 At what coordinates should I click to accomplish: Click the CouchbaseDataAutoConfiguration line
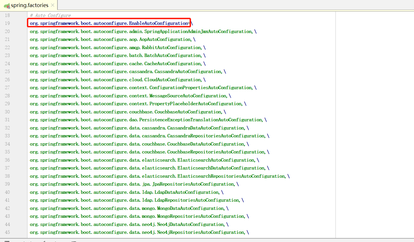pyautogui.click(x=140, y=144)
